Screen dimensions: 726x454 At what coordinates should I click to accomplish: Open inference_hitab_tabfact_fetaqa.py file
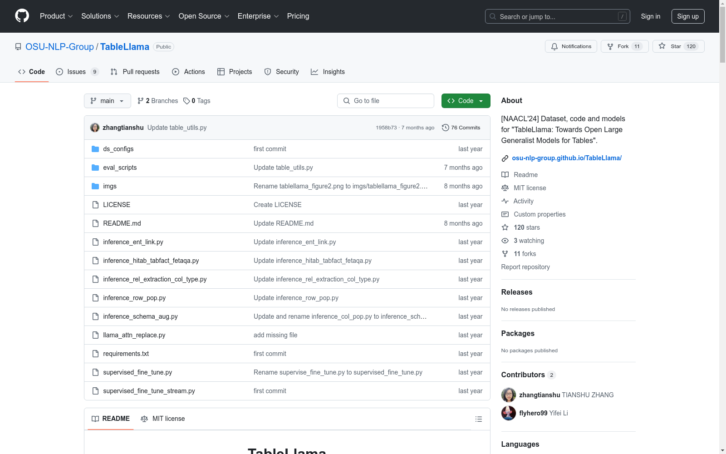151,261
